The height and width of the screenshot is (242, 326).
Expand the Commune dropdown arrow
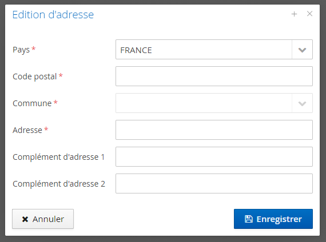click(302, 103)
